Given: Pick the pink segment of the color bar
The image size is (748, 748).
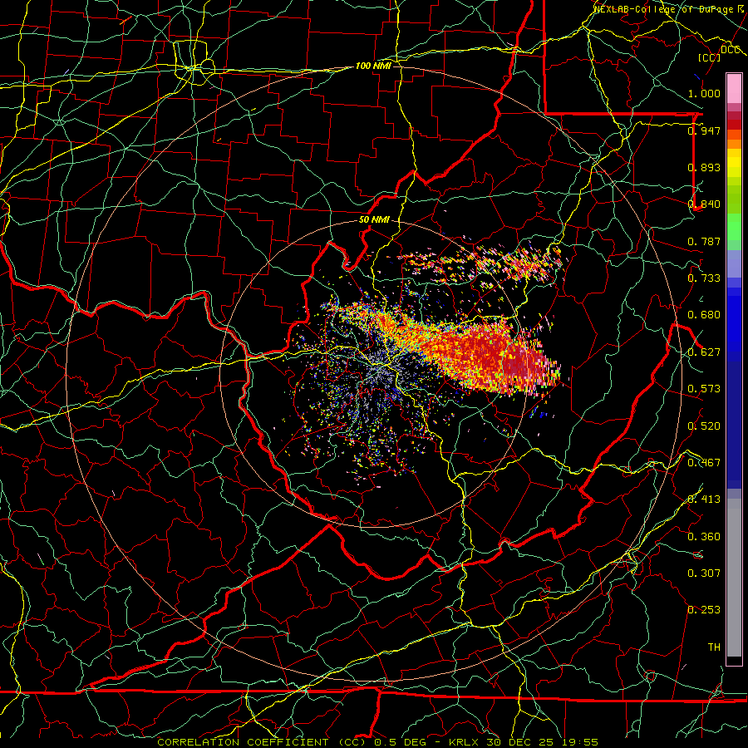Looking at the screenshot, I should [734, 89].
